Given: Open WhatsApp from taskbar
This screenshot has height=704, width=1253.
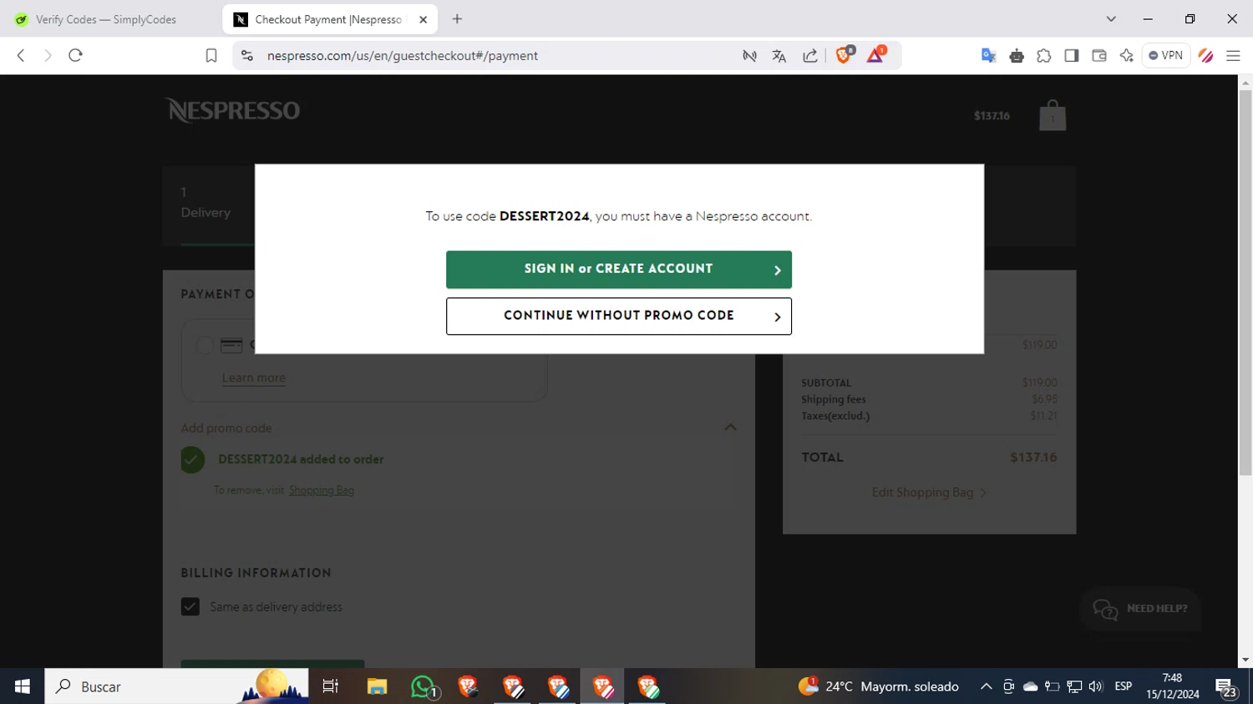Looking at the screenshot, I should point(424,686).
